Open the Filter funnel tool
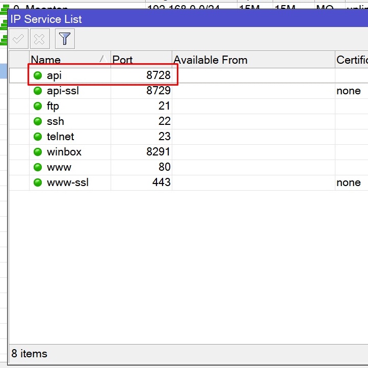This screenshot has width=368, height=368. click(x=65, y=39)
